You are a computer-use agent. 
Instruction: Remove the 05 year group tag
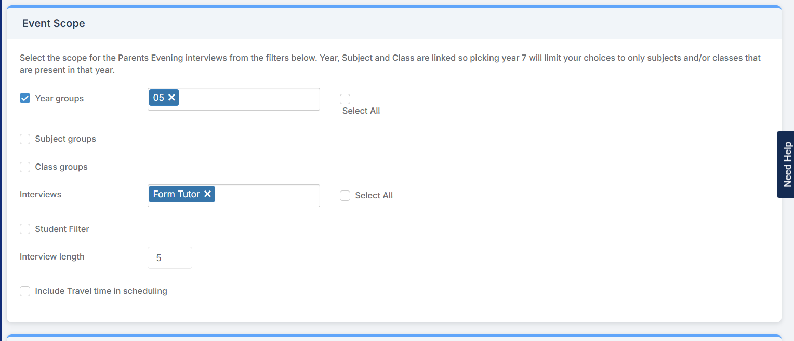tap(172, 98)
